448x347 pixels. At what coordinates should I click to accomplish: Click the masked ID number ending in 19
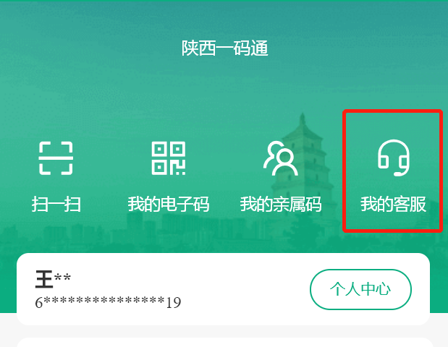pos(108,302)
